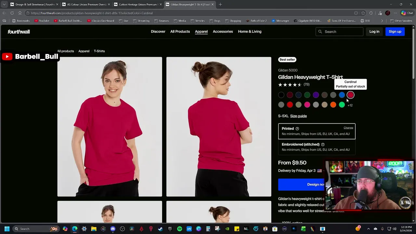Screen dimensions: 416x234
Task: Launch Epic Games from the taskbar
Action: click(170, 229)
